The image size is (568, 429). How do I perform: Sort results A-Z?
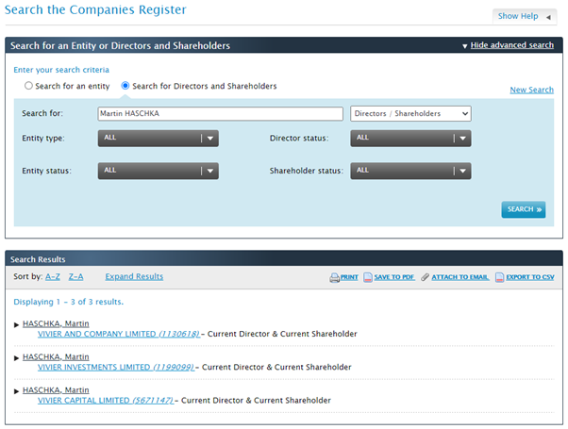pyautogui.click(x=53, y=277)
